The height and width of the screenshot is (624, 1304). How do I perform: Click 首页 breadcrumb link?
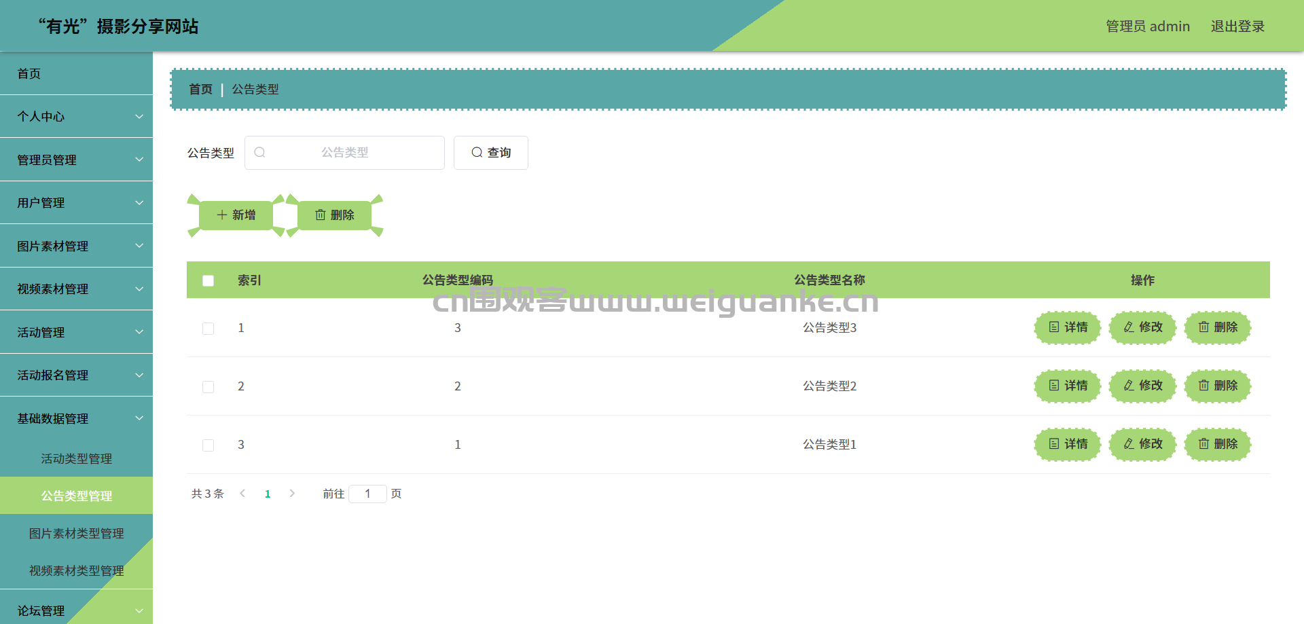pos(200,89)
